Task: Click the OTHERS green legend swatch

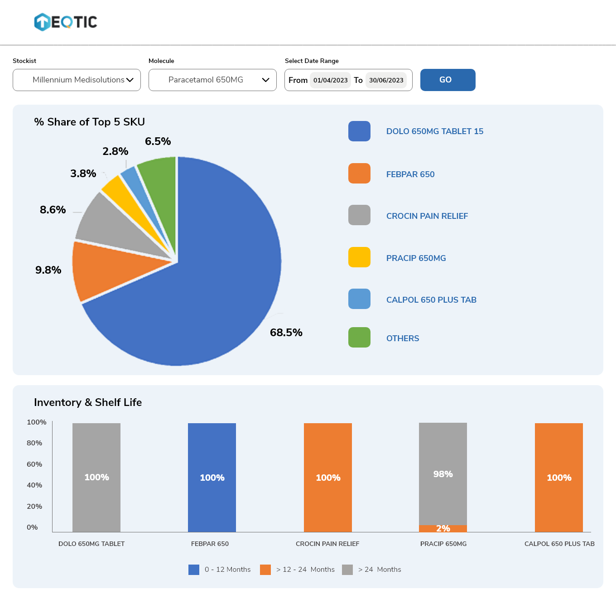Action: [x=359, y=338]
